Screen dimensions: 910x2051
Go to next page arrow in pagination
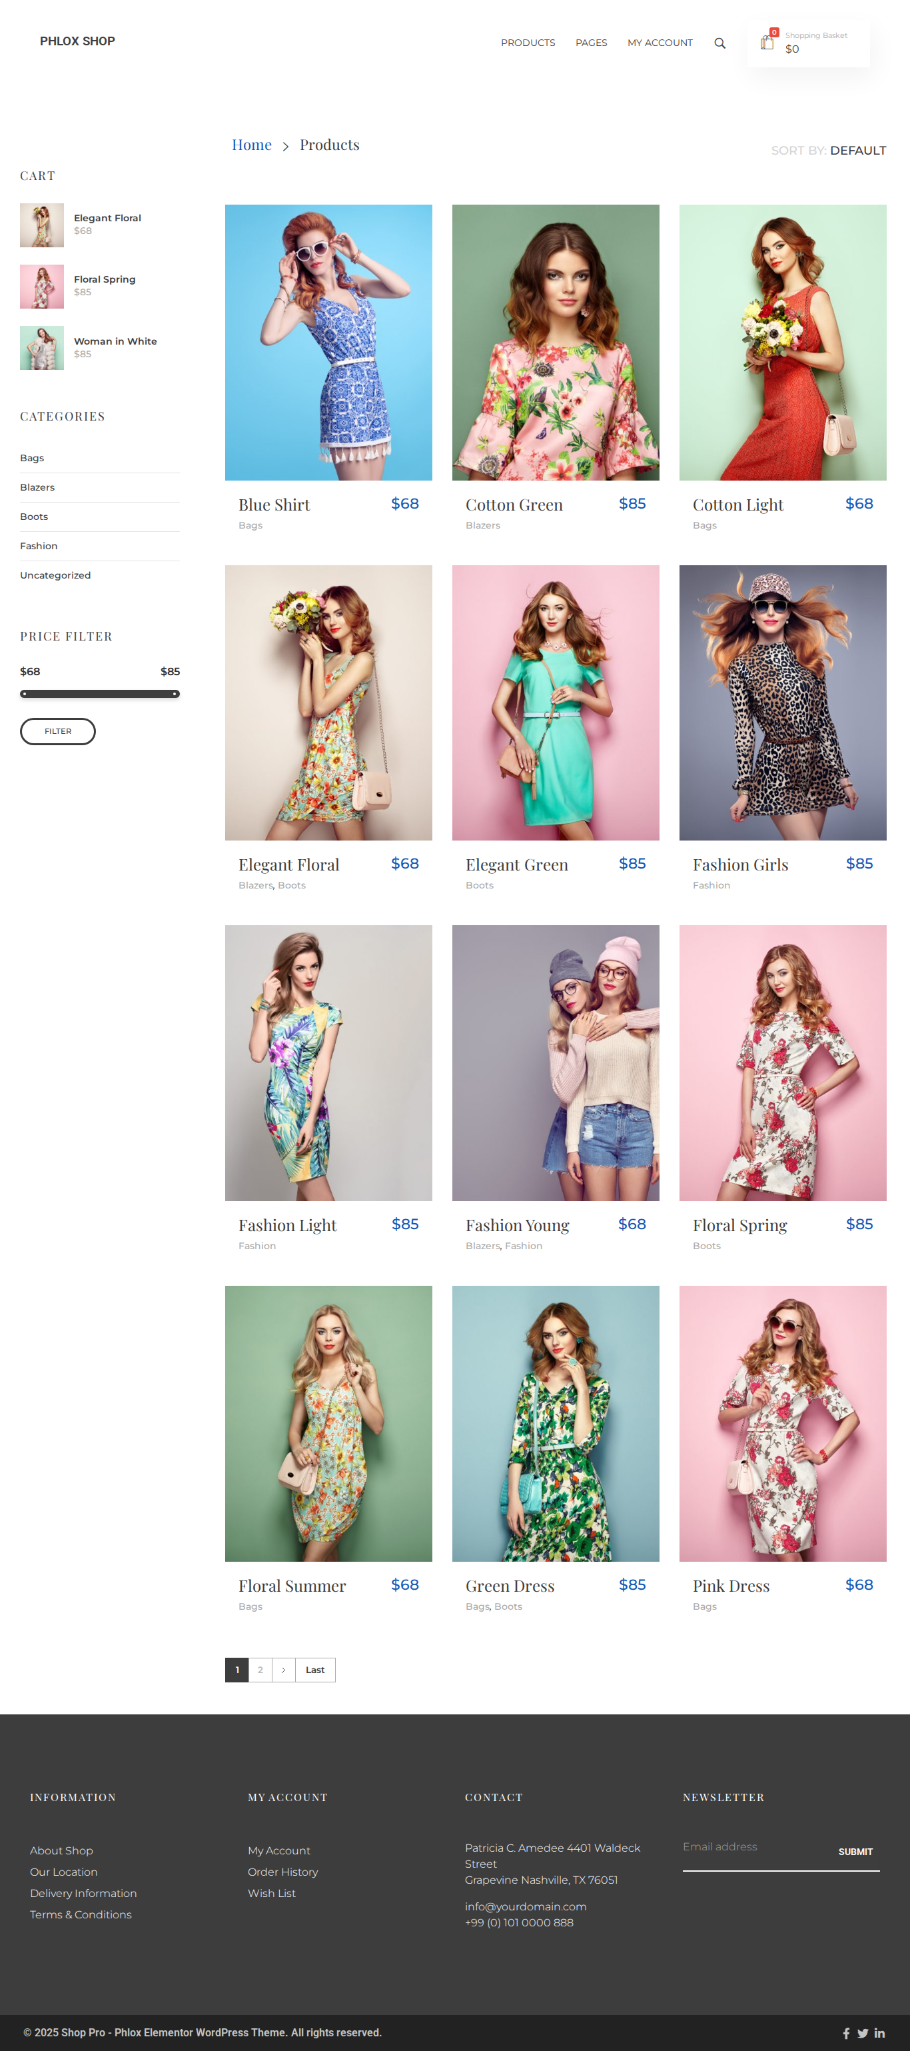coord(283,1670)
